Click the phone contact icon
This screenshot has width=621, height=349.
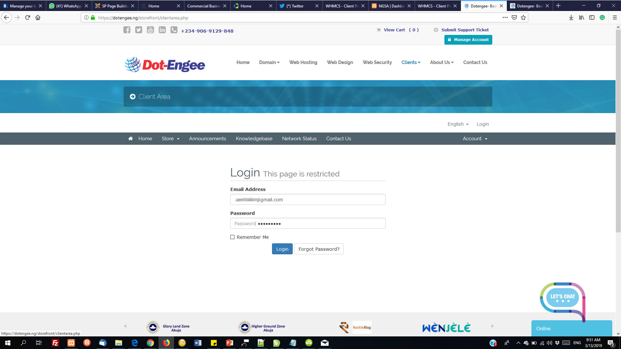click(174, 30)
